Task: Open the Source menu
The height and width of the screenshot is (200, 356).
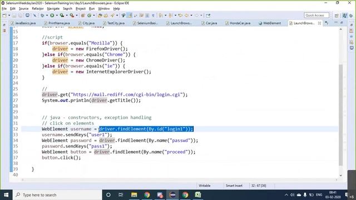Action: 23,9
